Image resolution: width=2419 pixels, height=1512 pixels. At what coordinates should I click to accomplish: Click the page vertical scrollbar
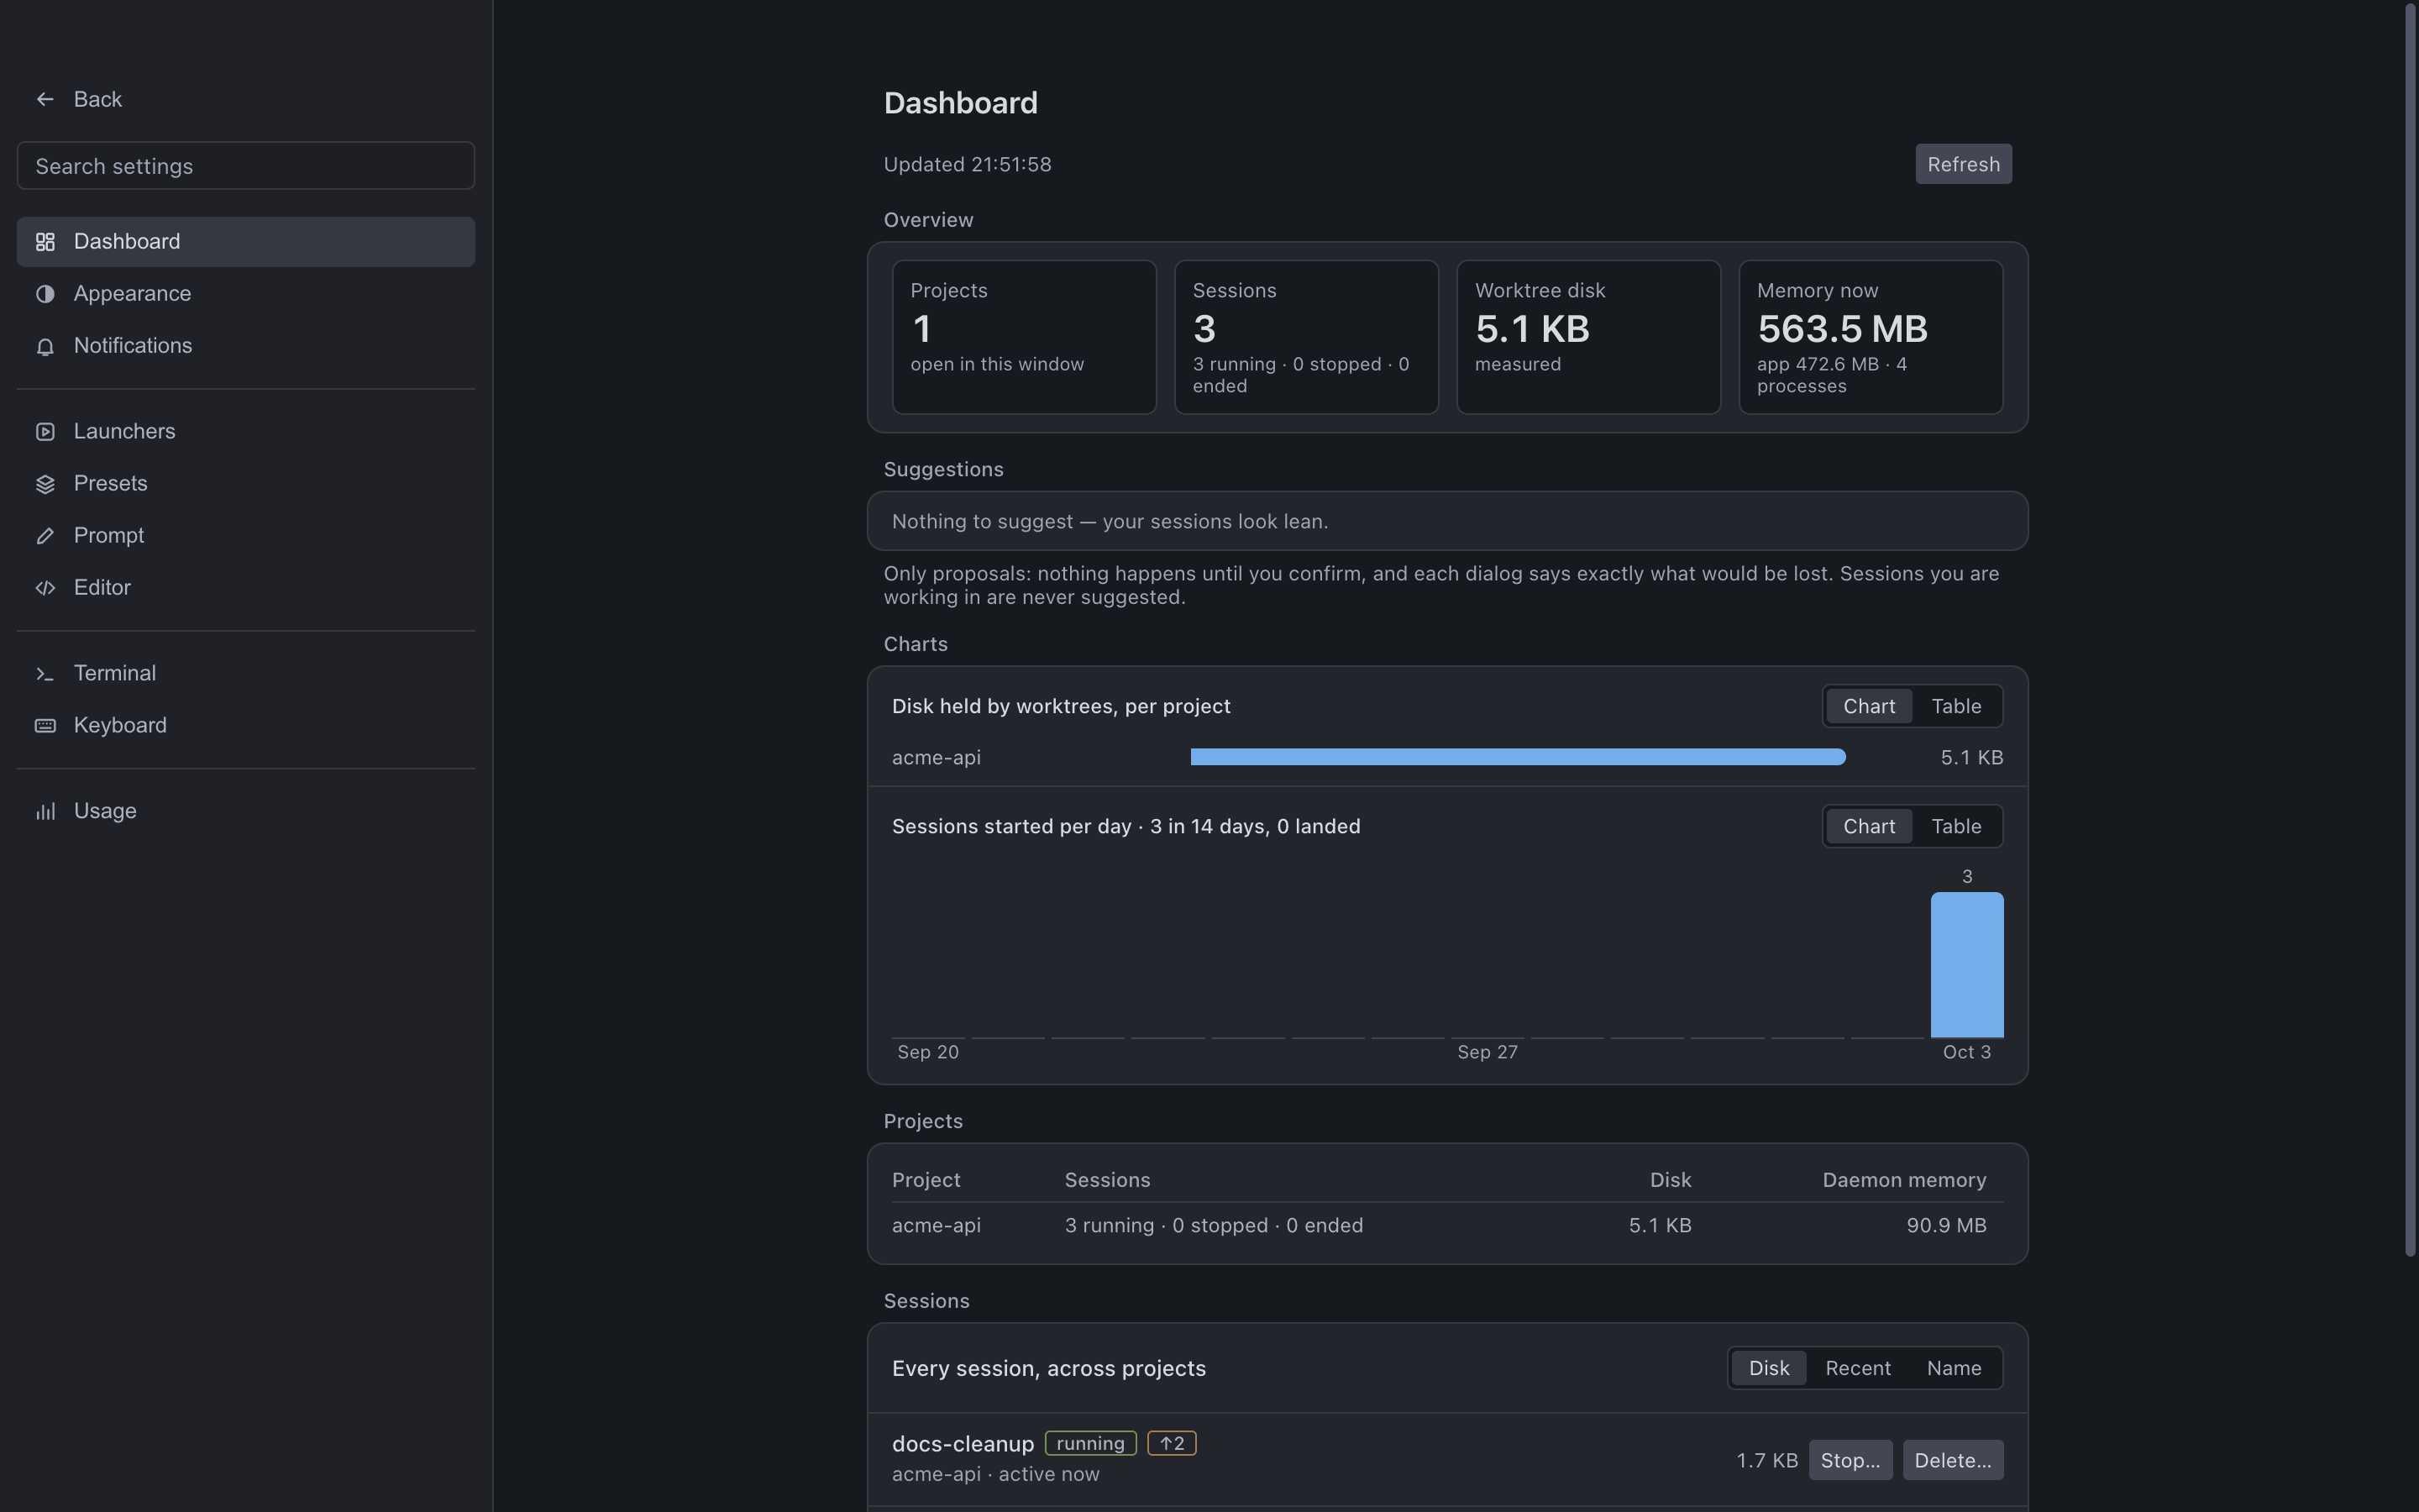2410,630
